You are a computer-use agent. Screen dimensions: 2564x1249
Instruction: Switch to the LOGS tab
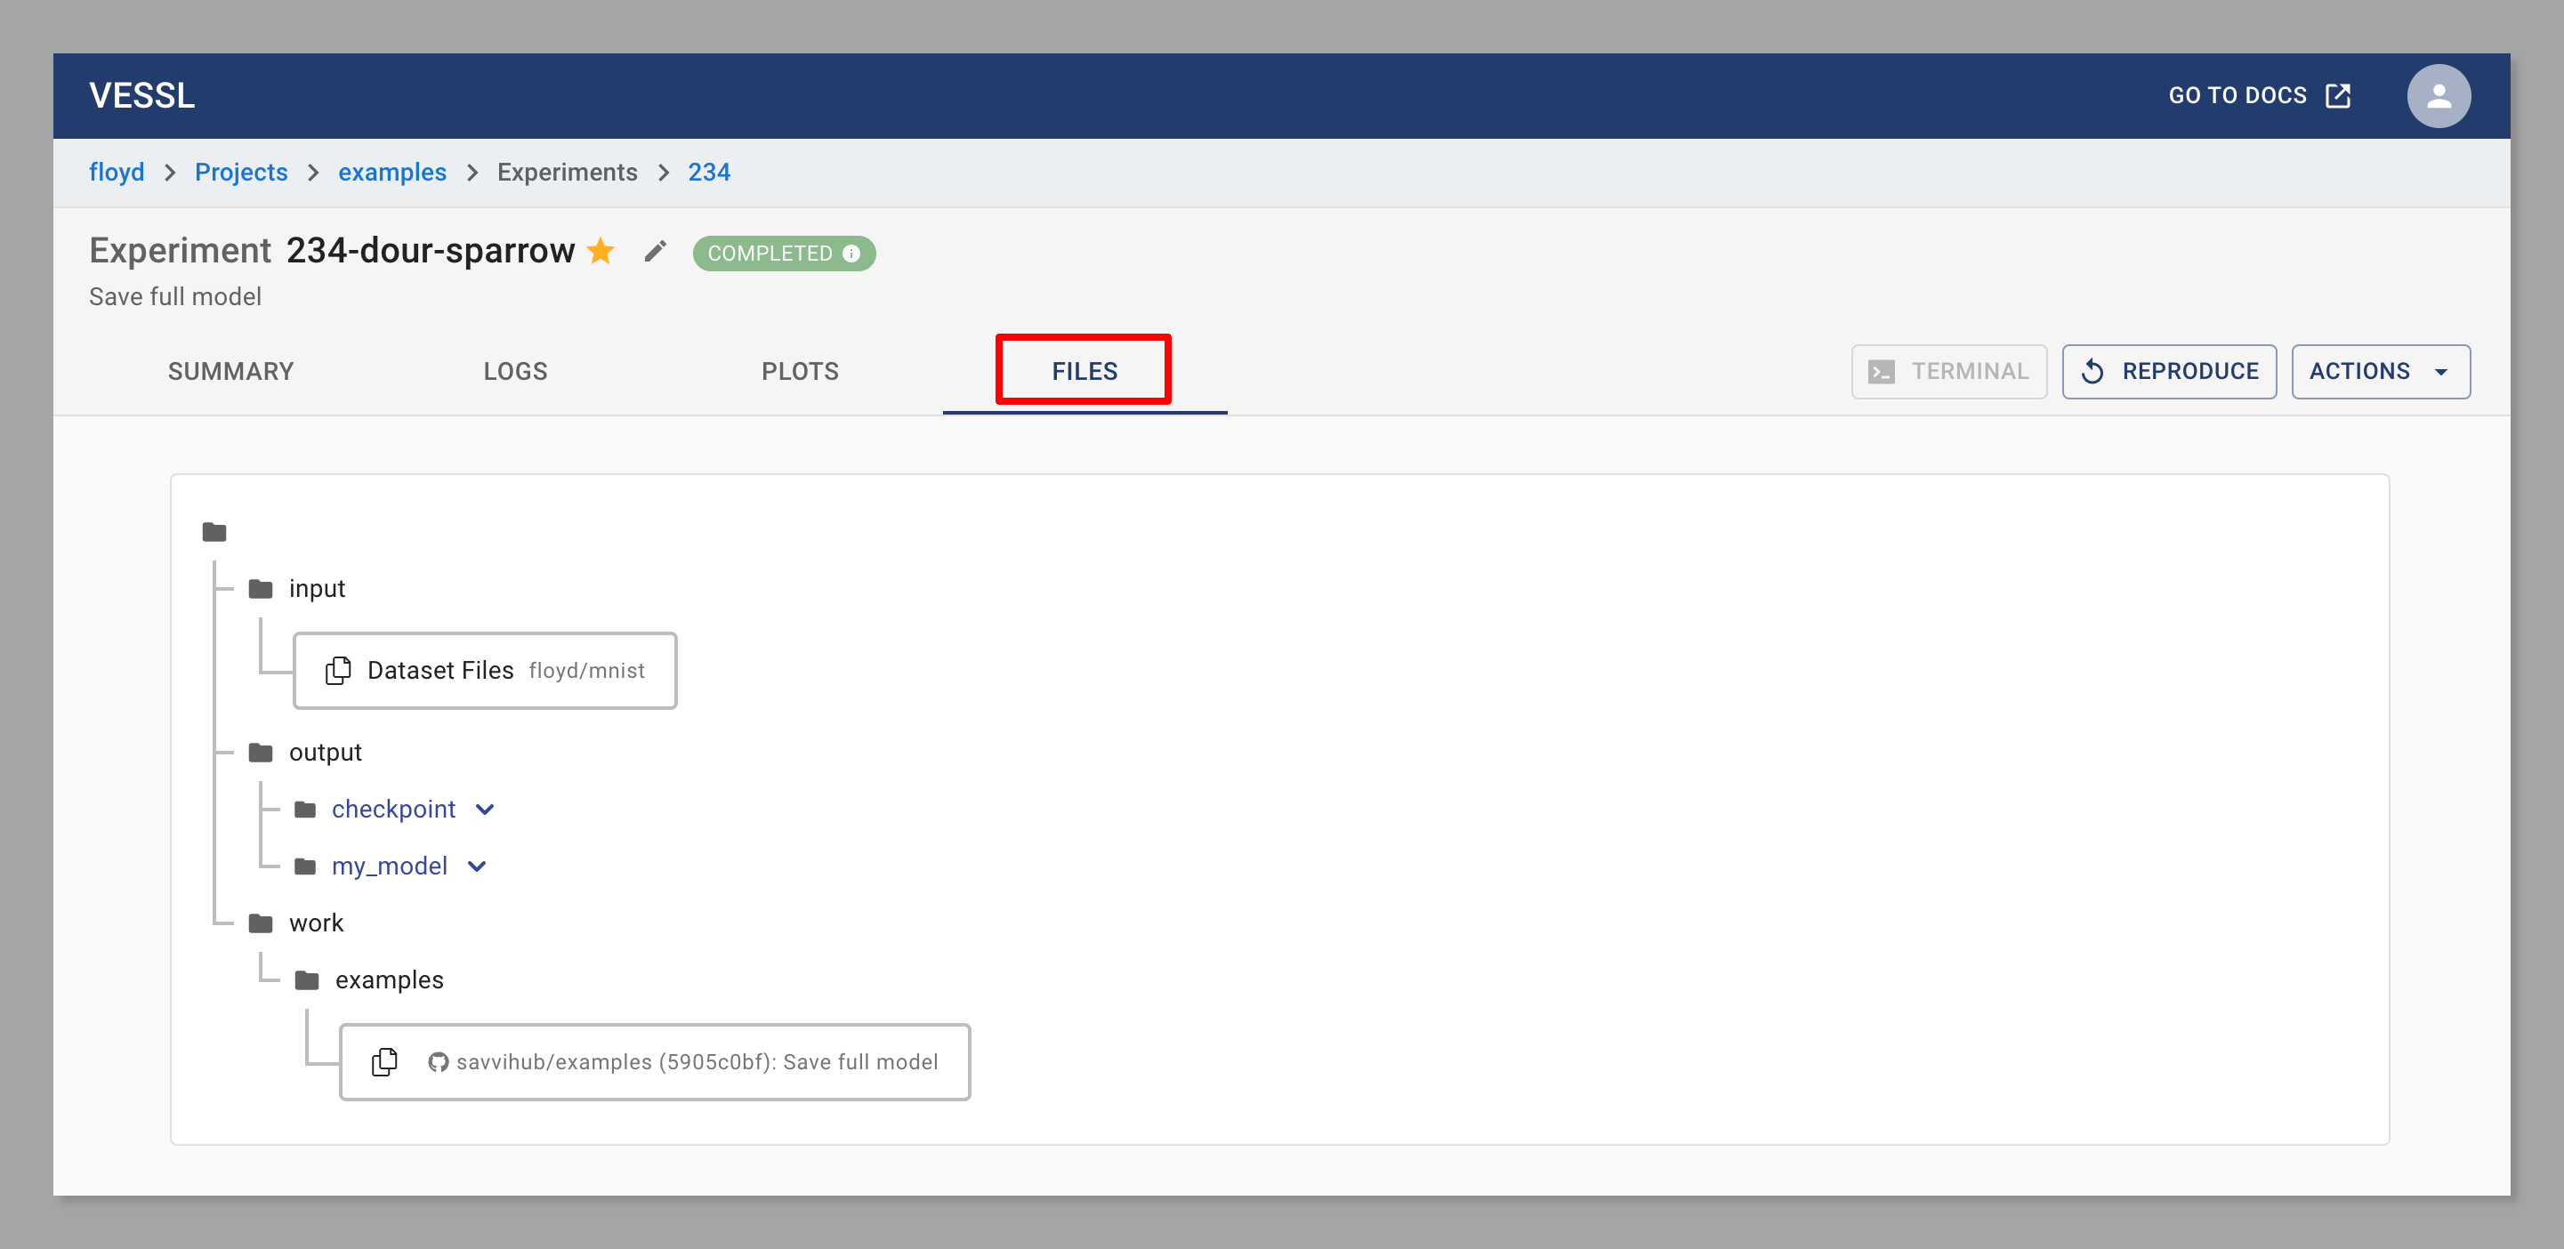(516, 371)
